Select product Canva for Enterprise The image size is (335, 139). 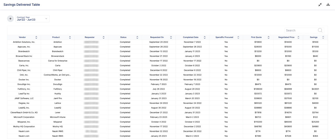pos(58,61)
